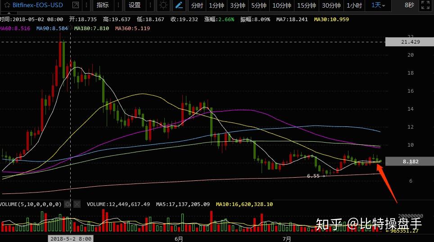This screenshot has height=242, width=434.
Task: Open more options beside the pair name
Action: pyautogui.click(x=86, y=5)
